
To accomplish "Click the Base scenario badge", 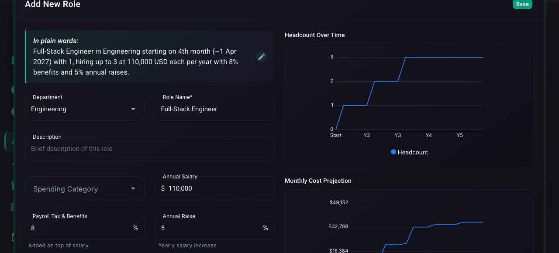I will click(x=522, y=4).
